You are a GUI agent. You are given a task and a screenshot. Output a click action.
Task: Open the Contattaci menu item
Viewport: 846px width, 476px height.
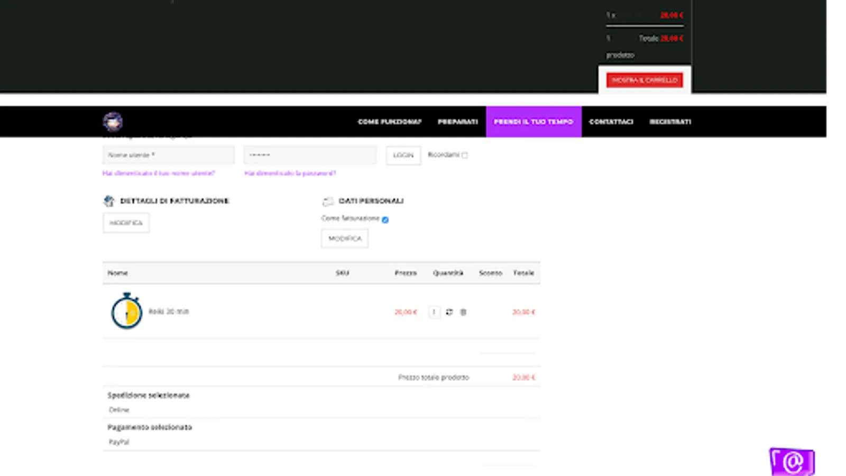point(611,122)
